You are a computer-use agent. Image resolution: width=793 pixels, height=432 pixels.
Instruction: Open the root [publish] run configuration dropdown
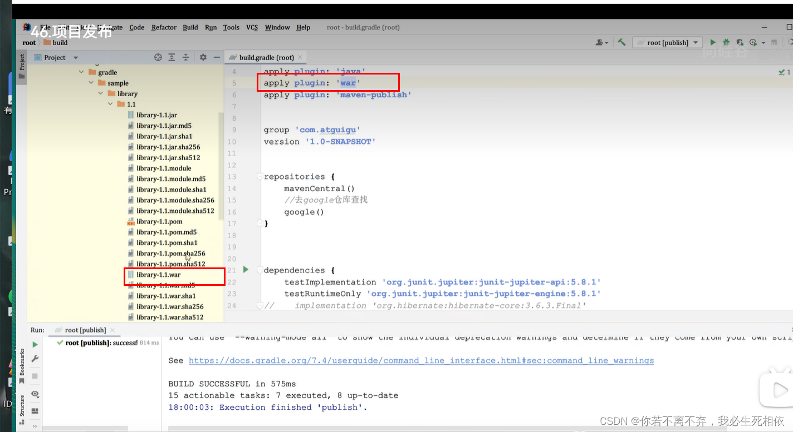pyautogui.click(x=668, y=42)
